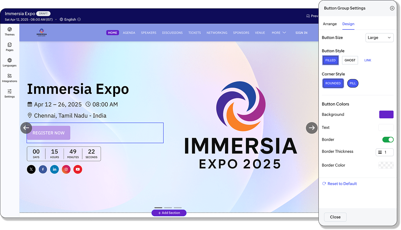Click the Border Thickness value field

pyautogui.click(x=385, y=152)
